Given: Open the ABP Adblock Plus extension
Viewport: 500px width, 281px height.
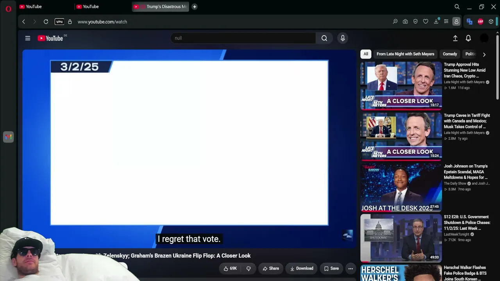Looking at the screenshot, I should (480, 22).
